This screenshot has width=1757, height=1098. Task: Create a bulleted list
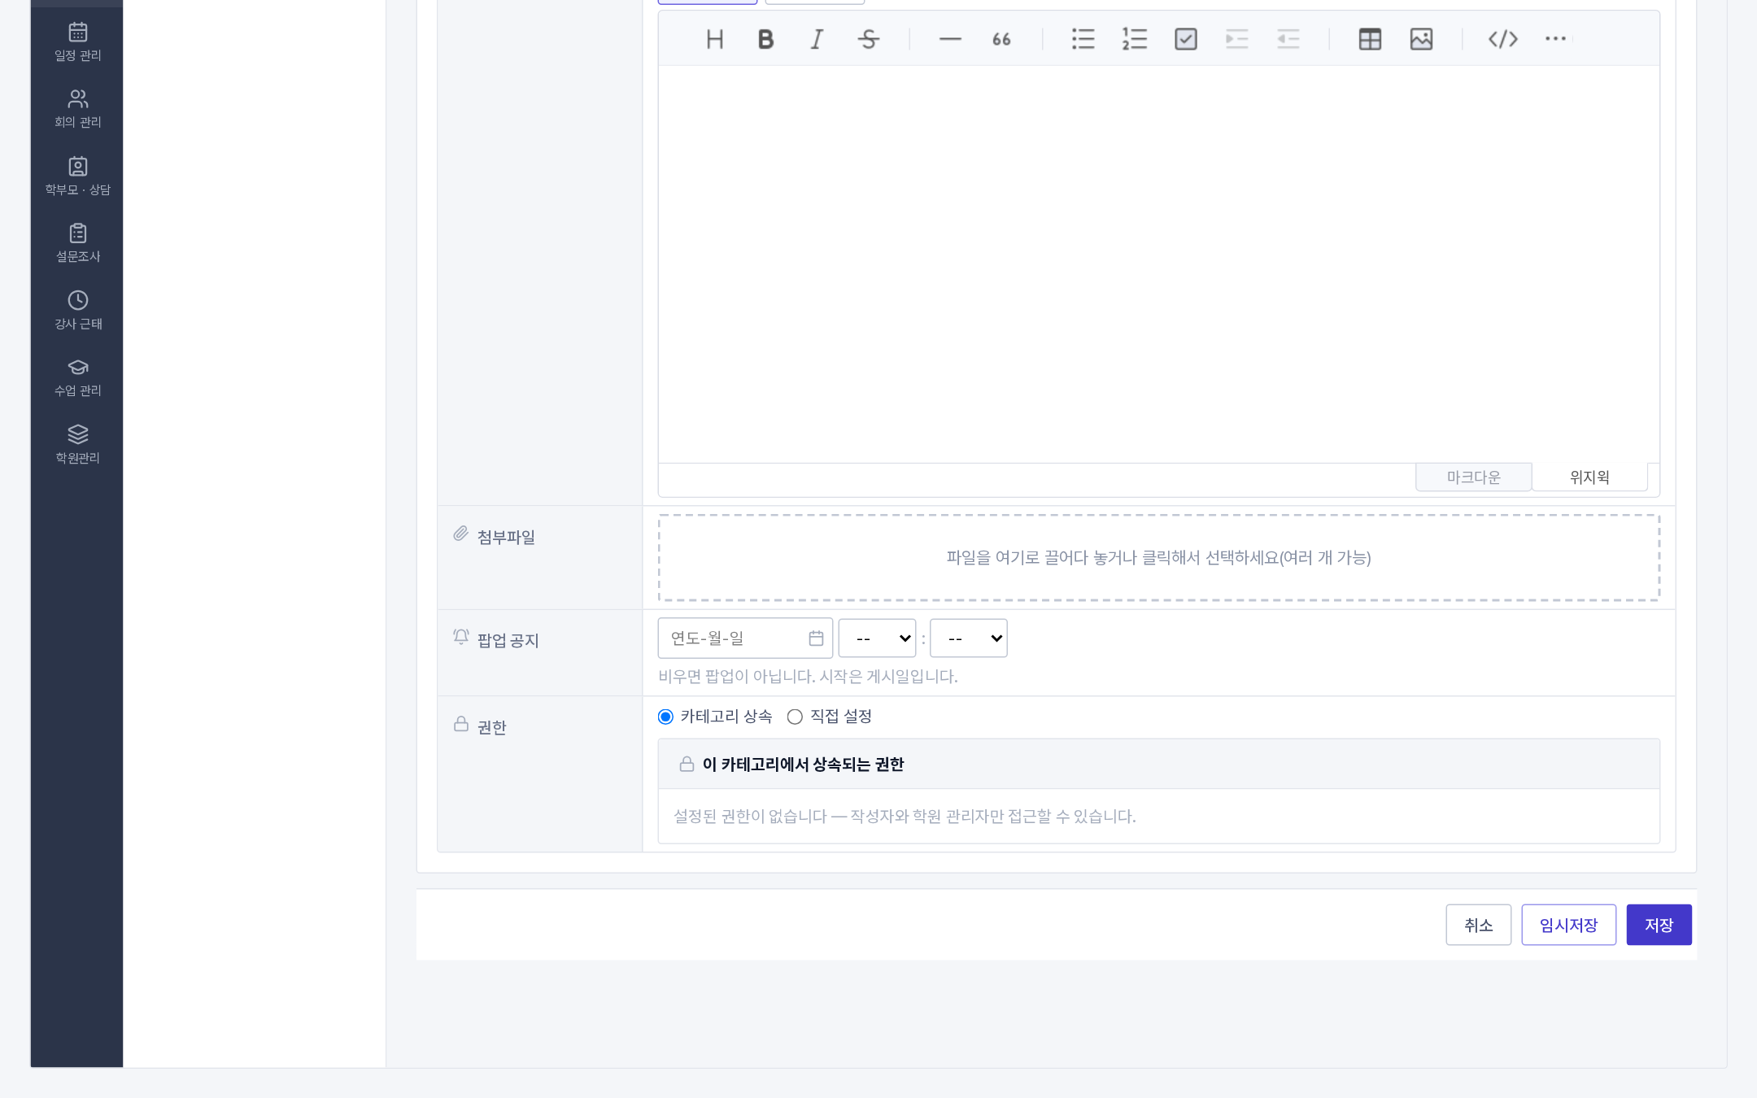click(1083, 39)
